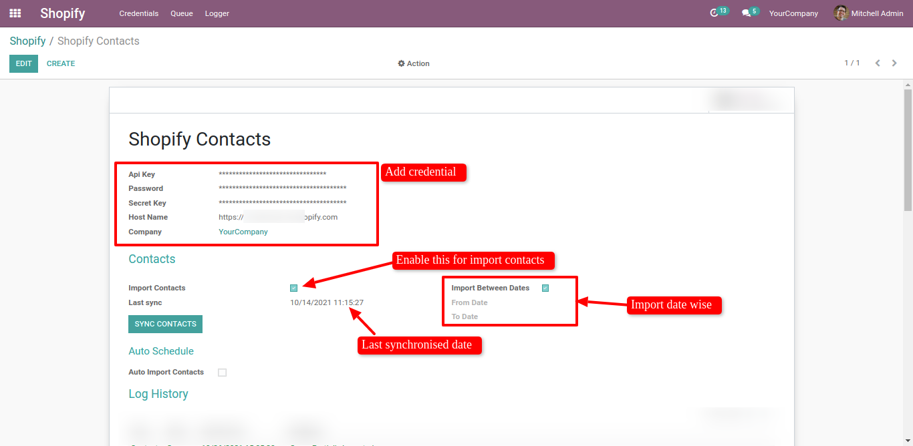
Task: Click the 1 / 1 pager counter
Action: click(852, 63)
